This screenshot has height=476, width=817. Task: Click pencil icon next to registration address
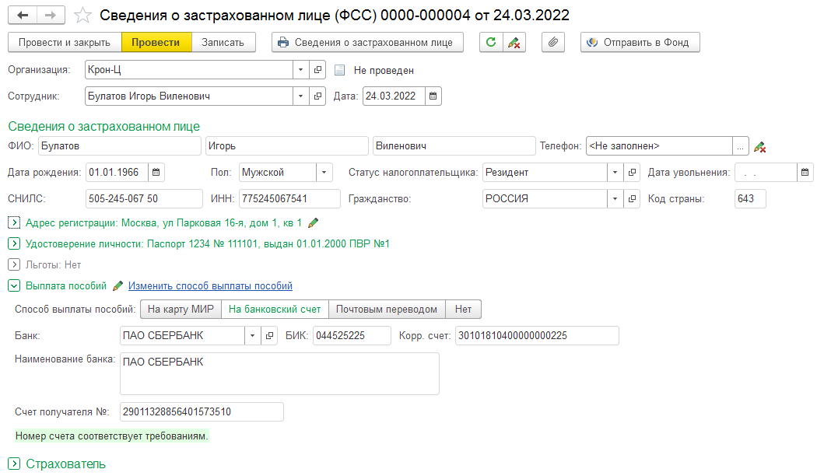click(x=314, y=222)
